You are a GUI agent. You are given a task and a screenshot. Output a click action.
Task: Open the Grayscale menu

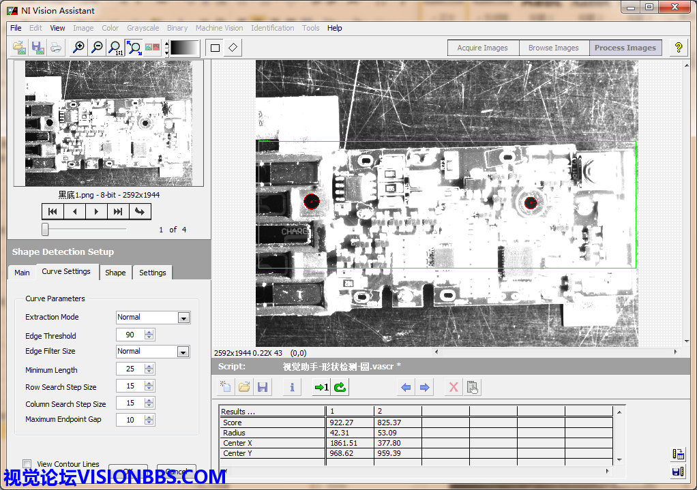[x=143, y=28]
